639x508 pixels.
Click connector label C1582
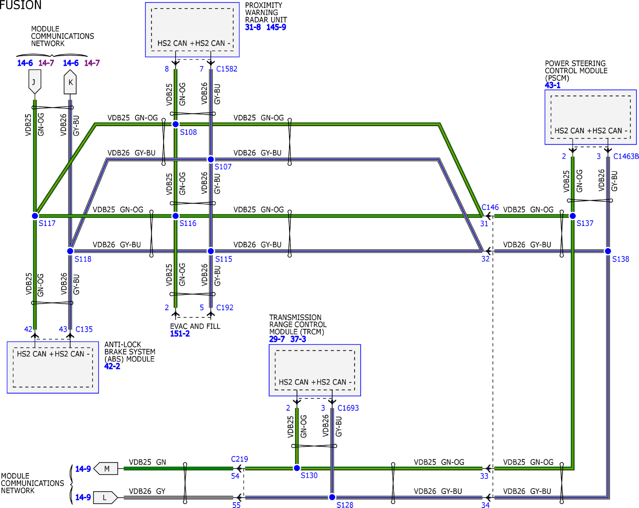(227, 69)
